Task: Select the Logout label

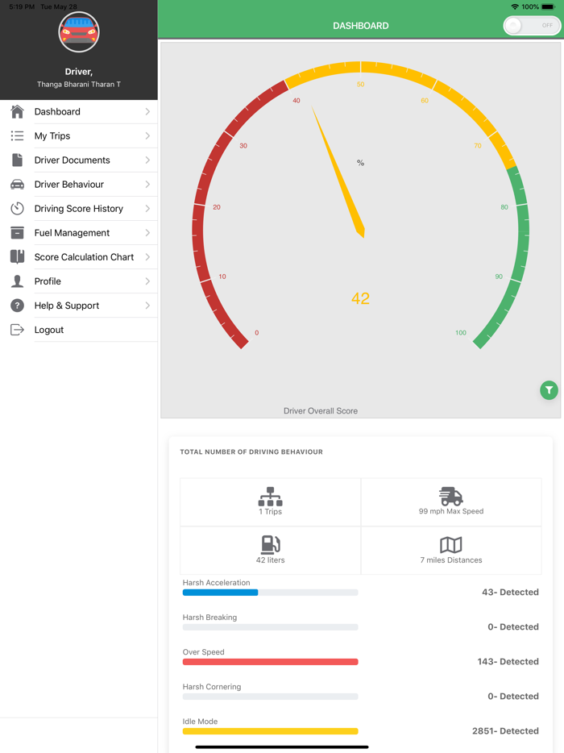Action: [49, 330]
